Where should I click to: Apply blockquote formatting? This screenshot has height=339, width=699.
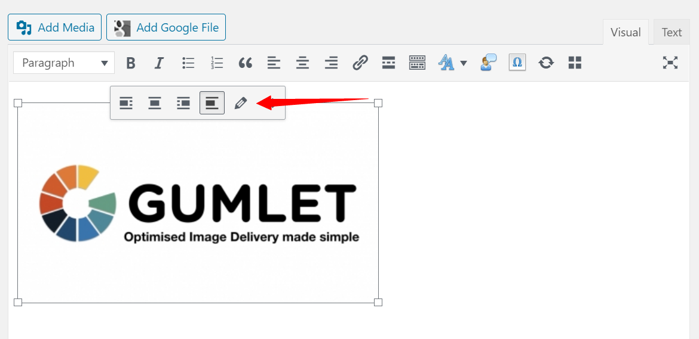[245, 63]
